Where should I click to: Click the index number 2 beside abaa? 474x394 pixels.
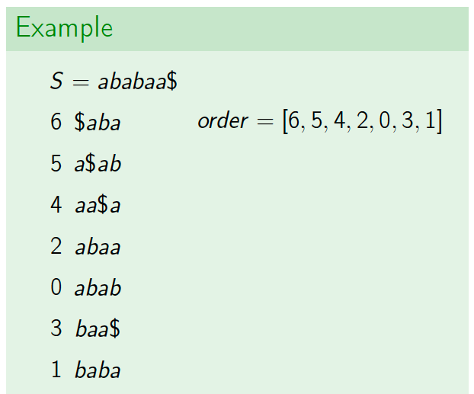[x=56, y=246]
